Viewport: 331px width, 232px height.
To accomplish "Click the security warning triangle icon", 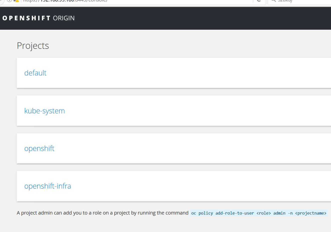I will [17, 1].
